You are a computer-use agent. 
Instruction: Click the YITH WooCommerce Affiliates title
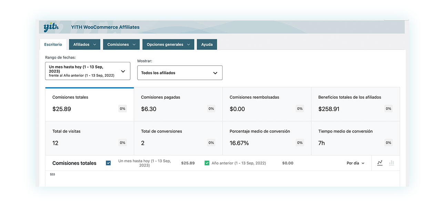(105, 27)
